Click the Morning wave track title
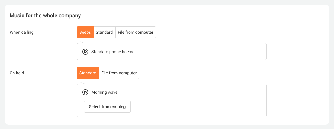 [105, 92]
